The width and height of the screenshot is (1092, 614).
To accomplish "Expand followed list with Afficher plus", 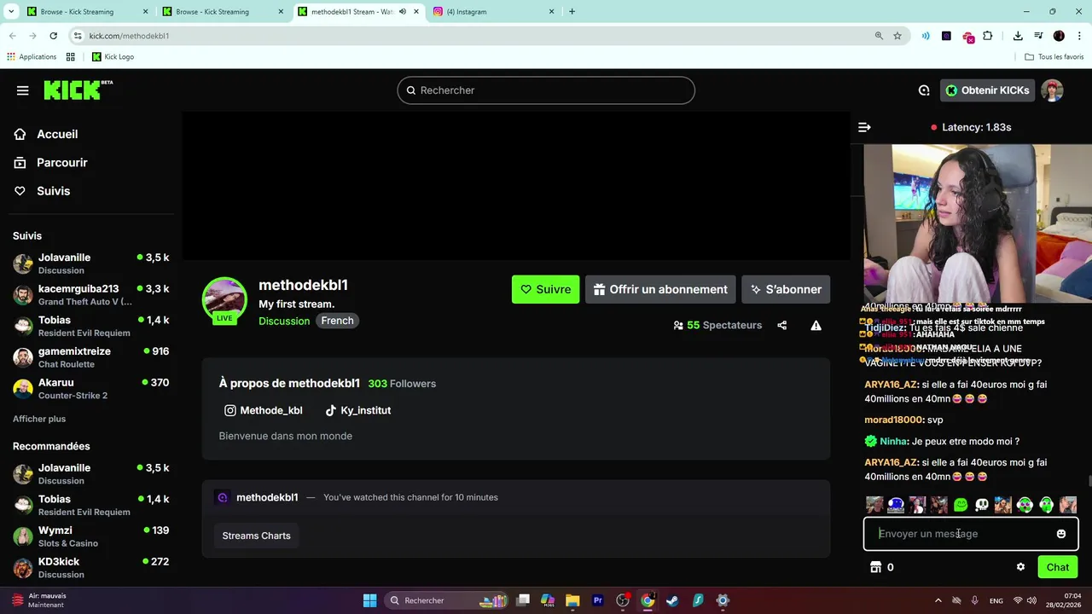I will tap(39, 419).
